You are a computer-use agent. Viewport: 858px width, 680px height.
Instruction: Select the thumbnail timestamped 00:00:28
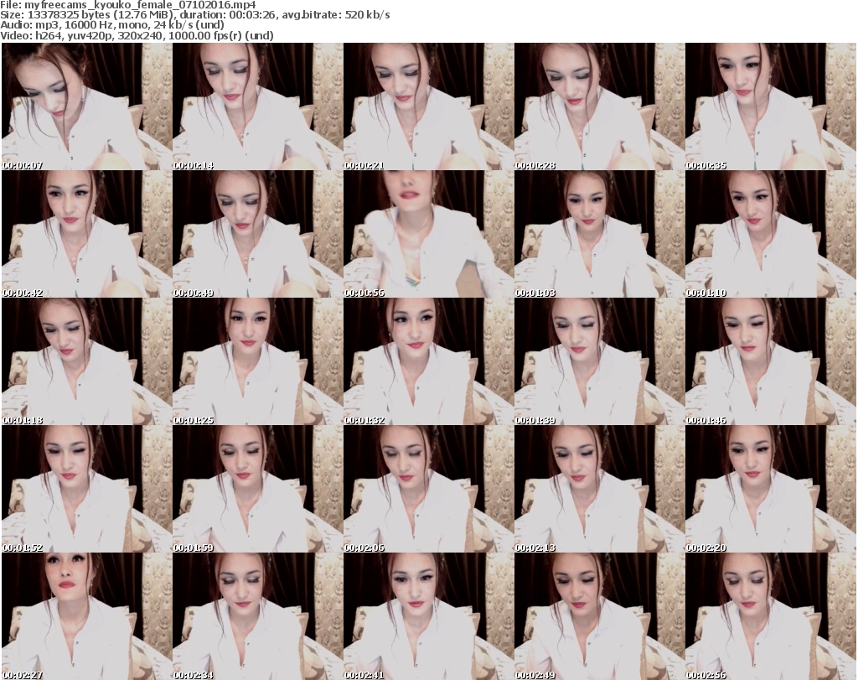599,106
